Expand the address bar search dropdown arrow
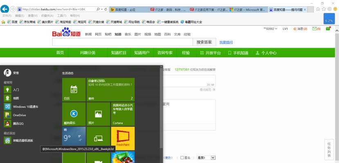 pos(101,9)
